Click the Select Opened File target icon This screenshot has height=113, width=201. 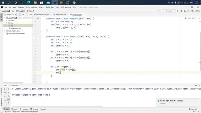click(x=16, y=15)
